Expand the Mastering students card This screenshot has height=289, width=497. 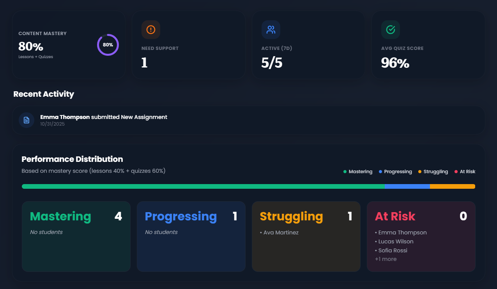pos(76,236)
